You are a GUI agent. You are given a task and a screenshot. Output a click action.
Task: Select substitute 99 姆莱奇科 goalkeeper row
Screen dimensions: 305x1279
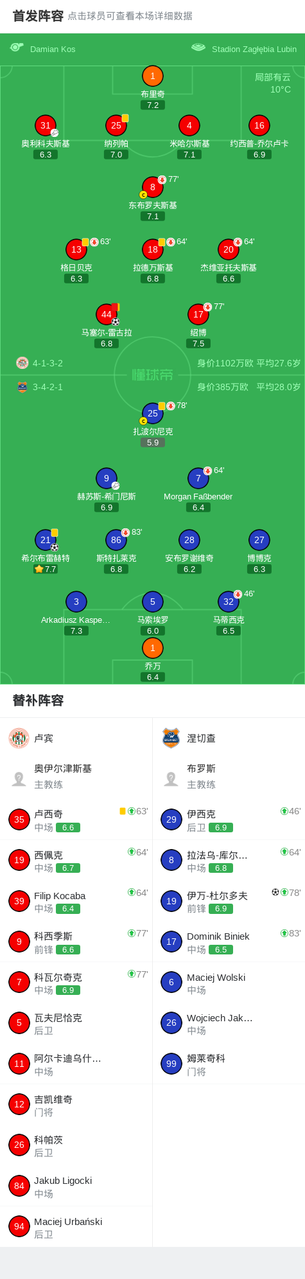point(229,1064)
